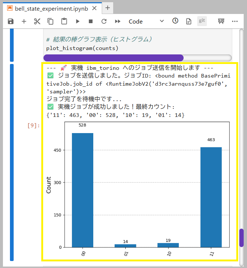Click the presentation board icon in the toolbar

(221, 21)
